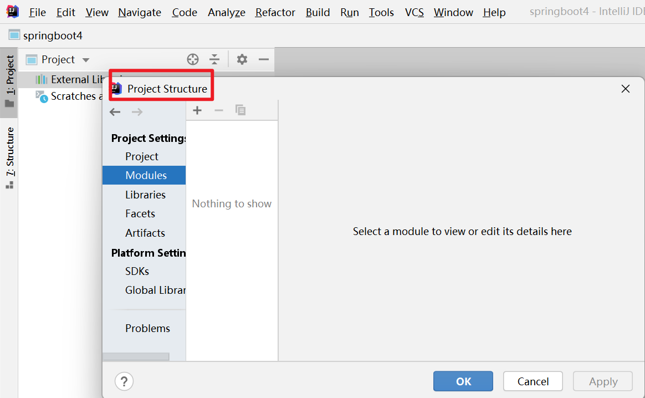
Task: Click the copy module icon
Action: click(x=240, y=110)
